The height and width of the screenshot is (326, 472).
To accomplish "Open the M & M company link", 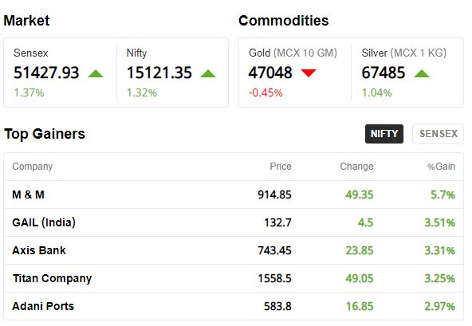I will (x=28, y=194).
